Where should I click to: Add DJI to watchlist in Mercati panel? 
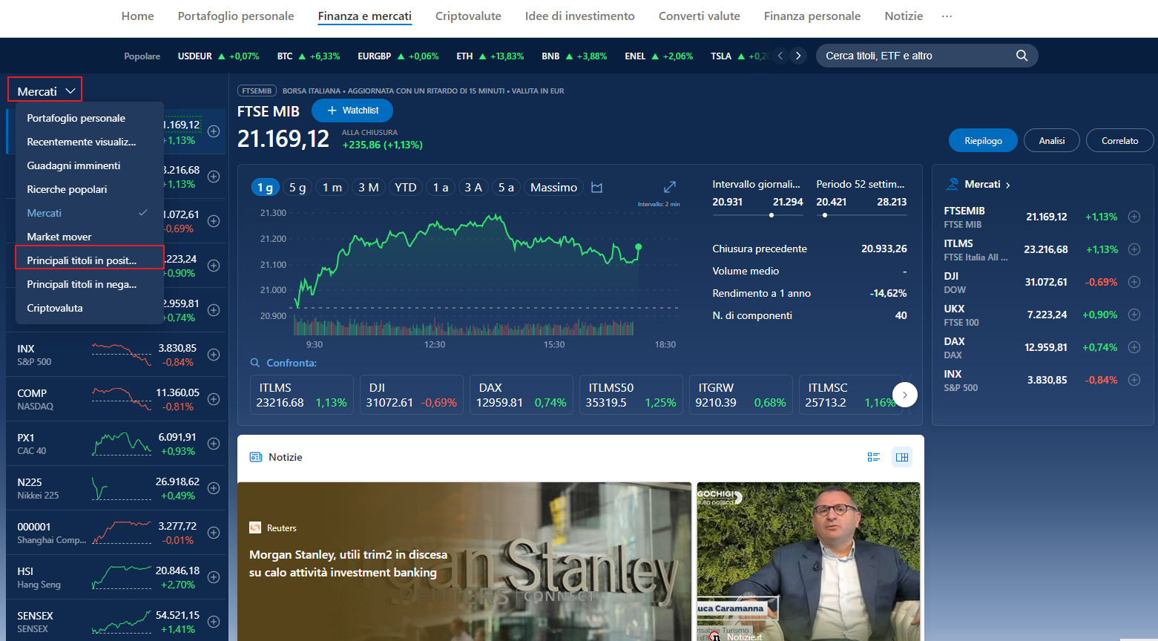click(x=1134, y=282)
